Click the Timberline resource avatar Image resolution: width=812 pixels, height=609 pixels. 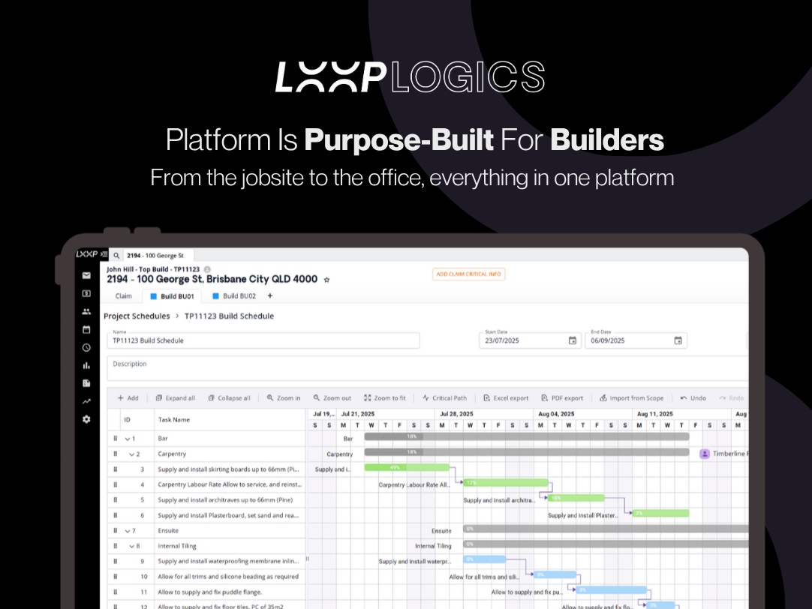click(x=705, y=454)
